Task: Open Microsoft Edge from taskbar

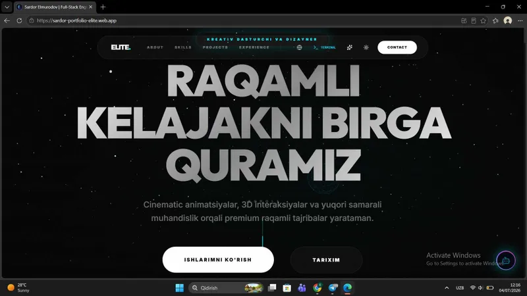Action: coord(348,287)
